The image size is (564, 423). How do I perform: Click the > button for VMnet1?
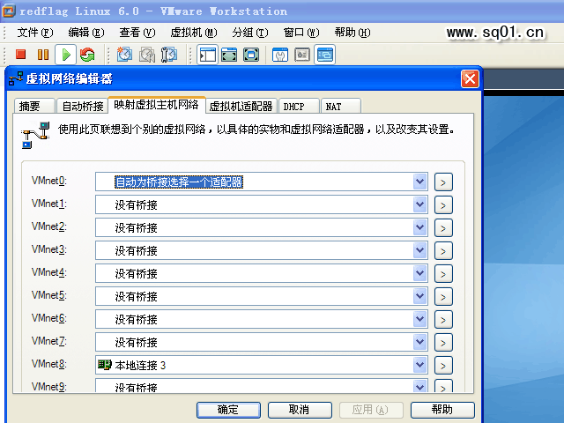(443, 205)
